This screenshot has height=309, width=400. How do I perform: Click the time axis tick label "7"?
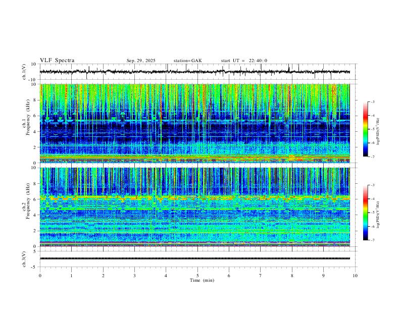pyautogui.click(x=261, y=276)
